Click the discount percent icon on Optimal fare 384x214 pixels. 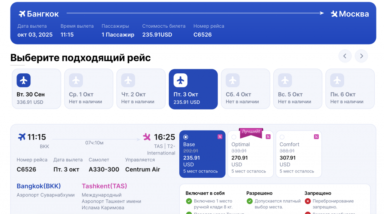pyautogui.click(x=268, y=137)
